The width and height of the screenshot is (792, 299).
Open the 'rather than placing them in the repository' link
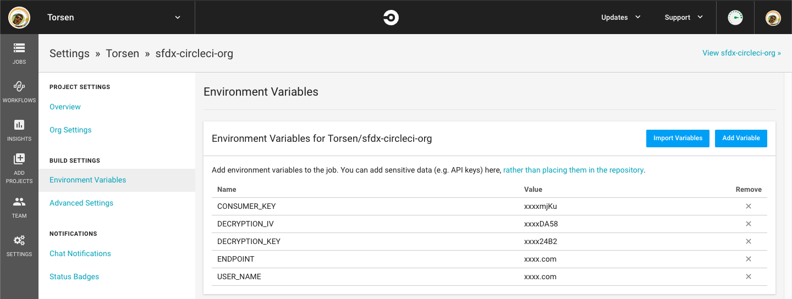coord(573,170)
